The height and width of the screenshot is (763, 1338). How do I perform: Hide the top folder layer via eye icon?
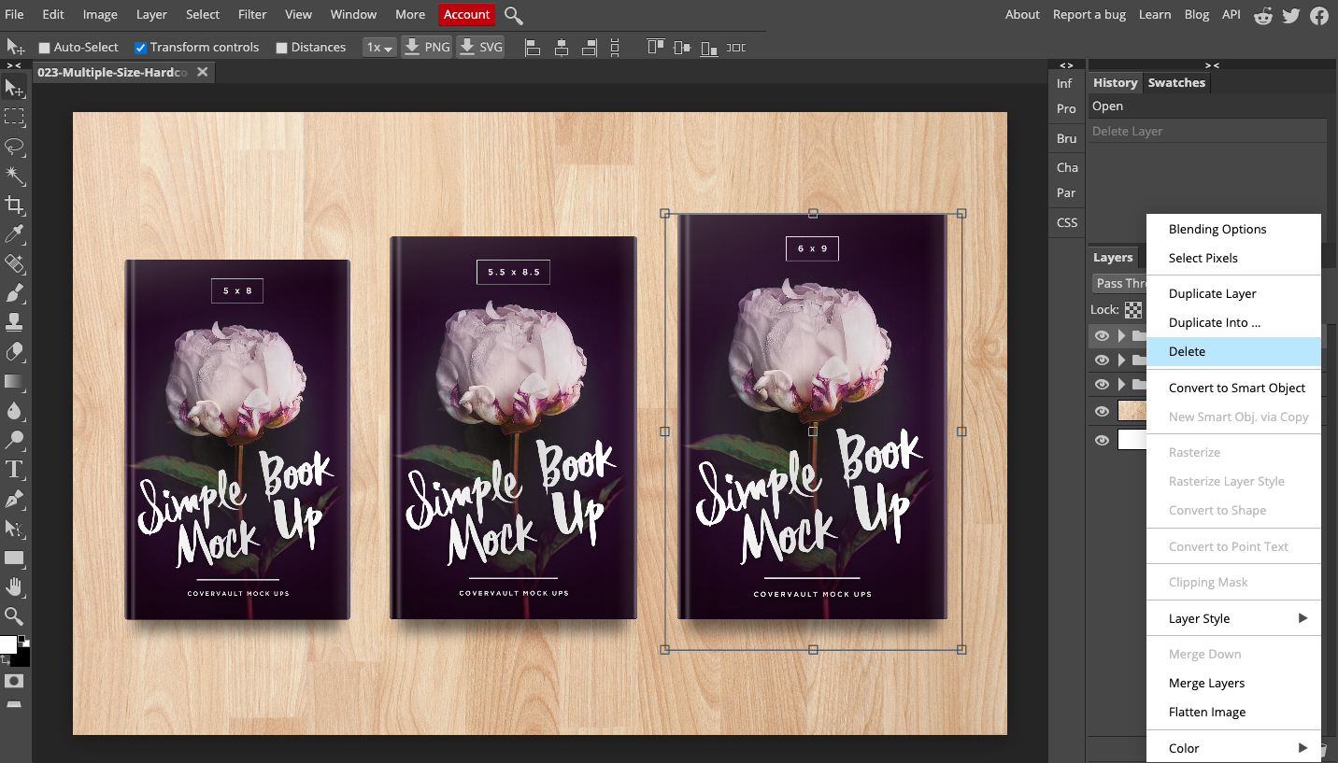click(x=1103, y=335)
